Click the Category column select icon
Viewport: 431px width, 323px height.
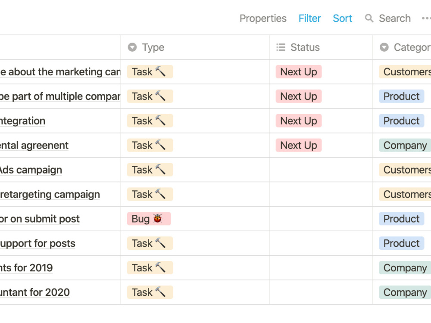[x=384, y=47]
